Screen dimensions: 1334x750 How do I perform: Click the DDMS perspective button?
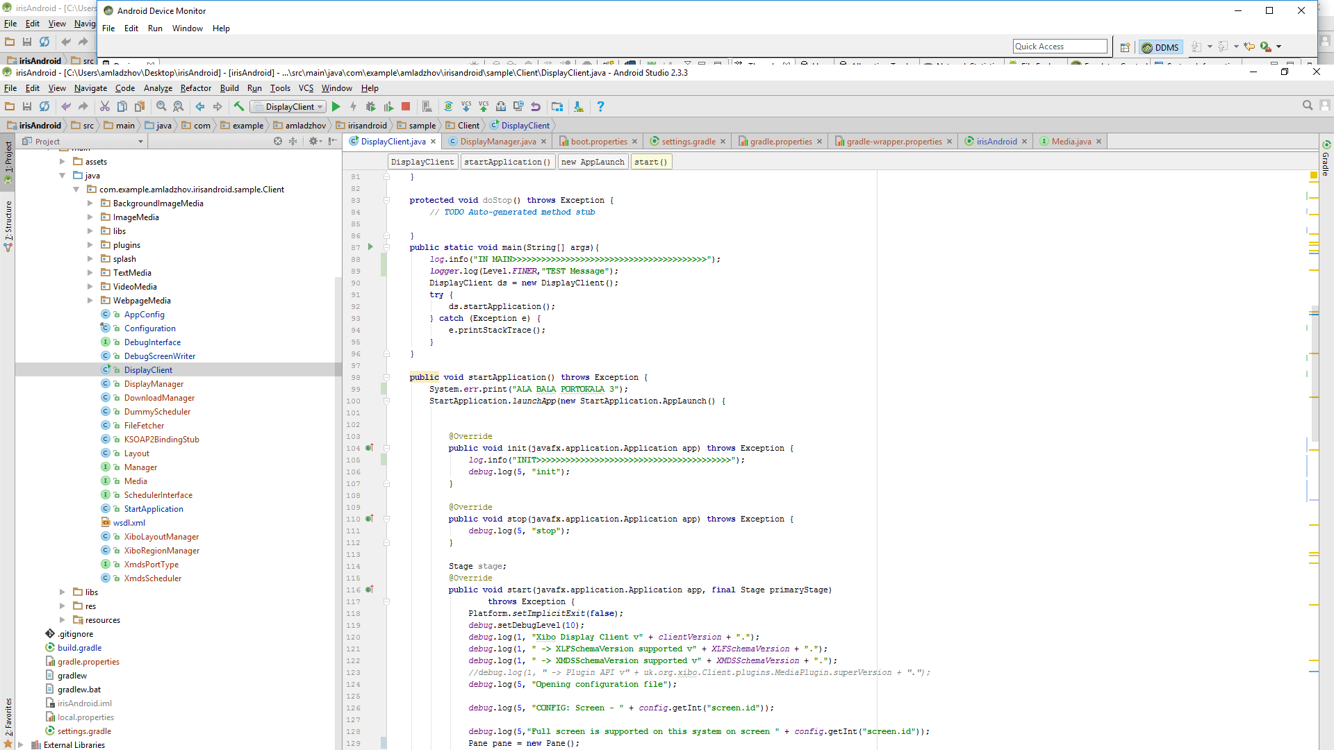click(x=1161, y=47)
